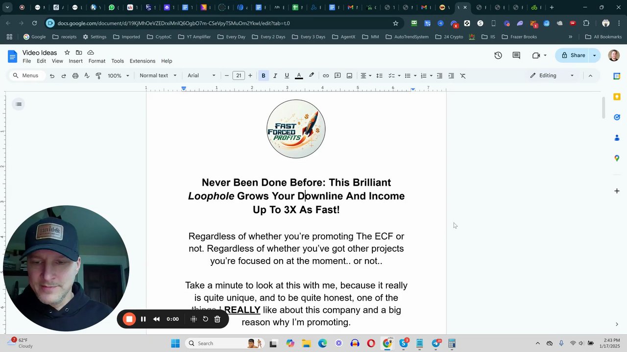Edit the font size field
627x352 pixels.
(x=239, y=76)
